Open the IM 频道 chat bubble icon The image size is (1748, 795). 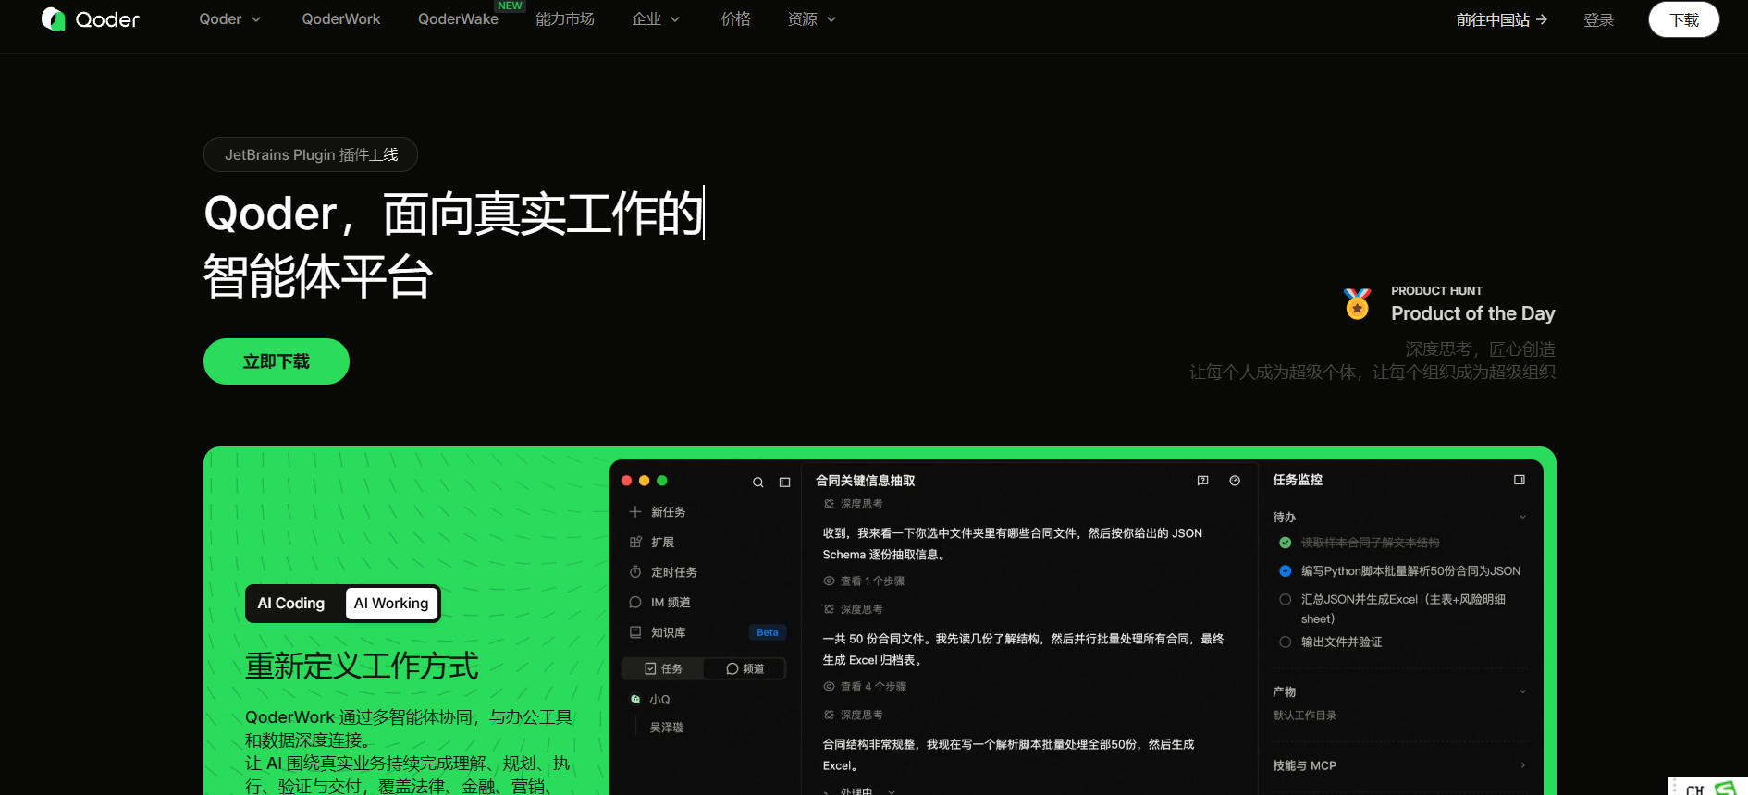tap(635, 602)
